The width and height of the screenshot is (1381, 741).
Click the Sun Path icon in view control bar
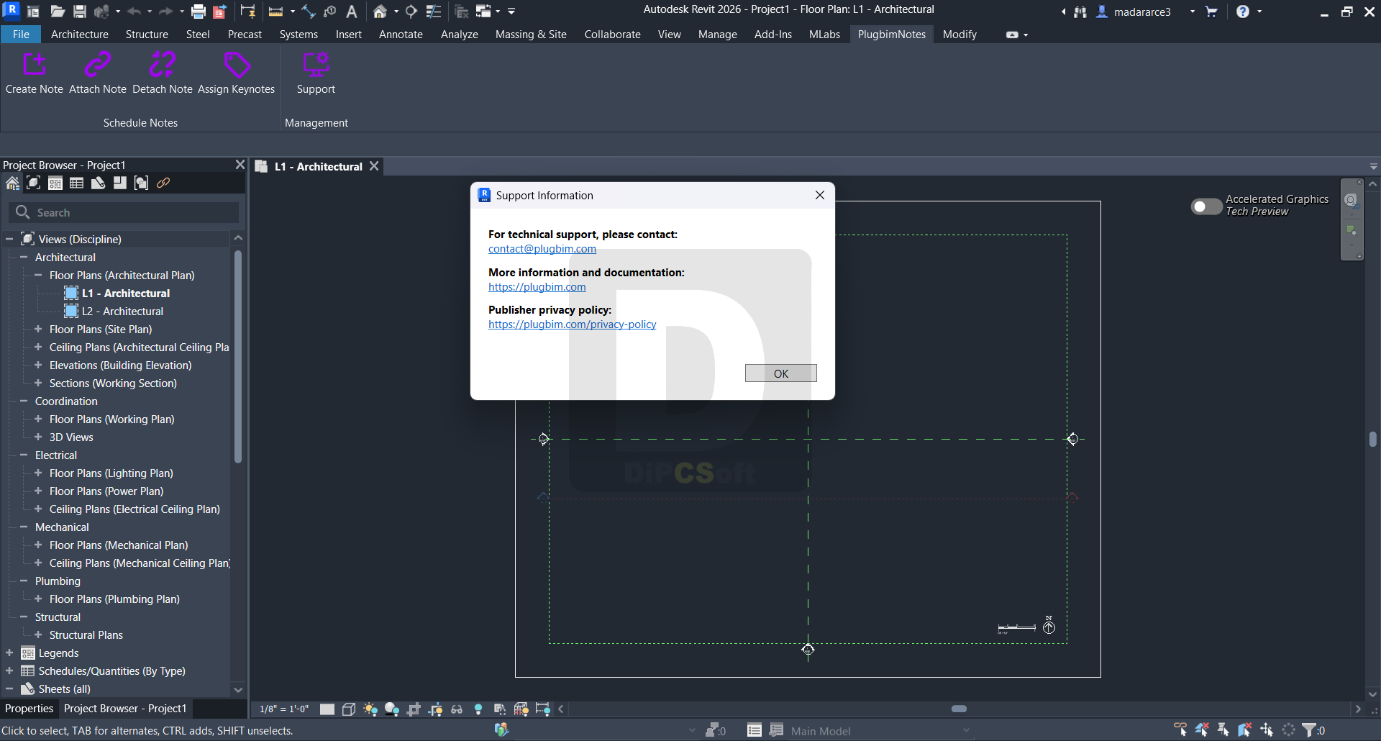370,709
